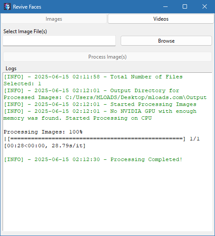Image resolution: width=215 pixels, height=236 pixels.
Task: Click the Started Processing Images log line
Action: click(100, 104)
